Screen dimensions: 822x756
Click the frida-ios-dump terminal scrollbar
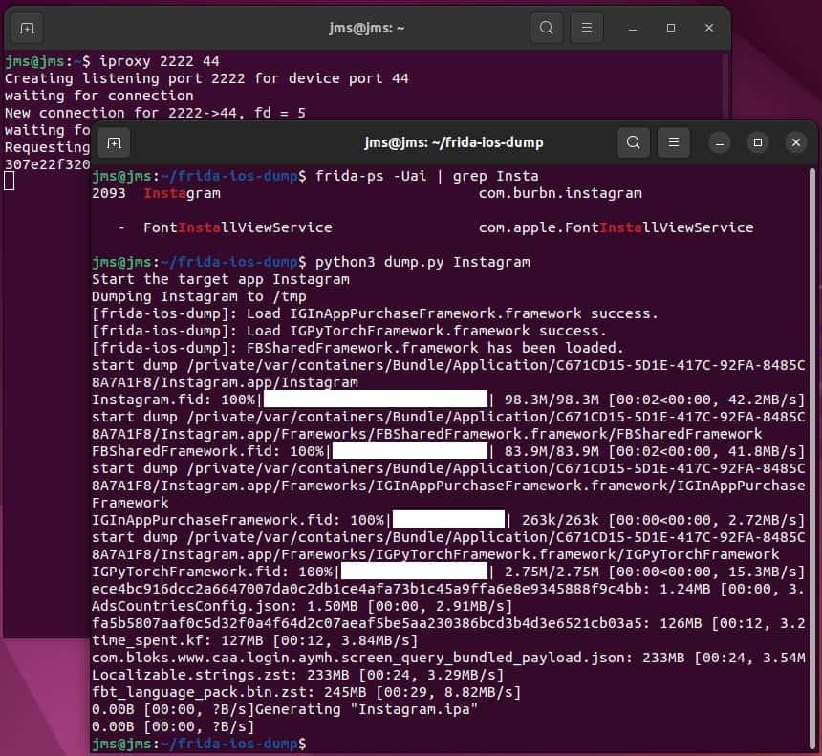pos(812,458)
